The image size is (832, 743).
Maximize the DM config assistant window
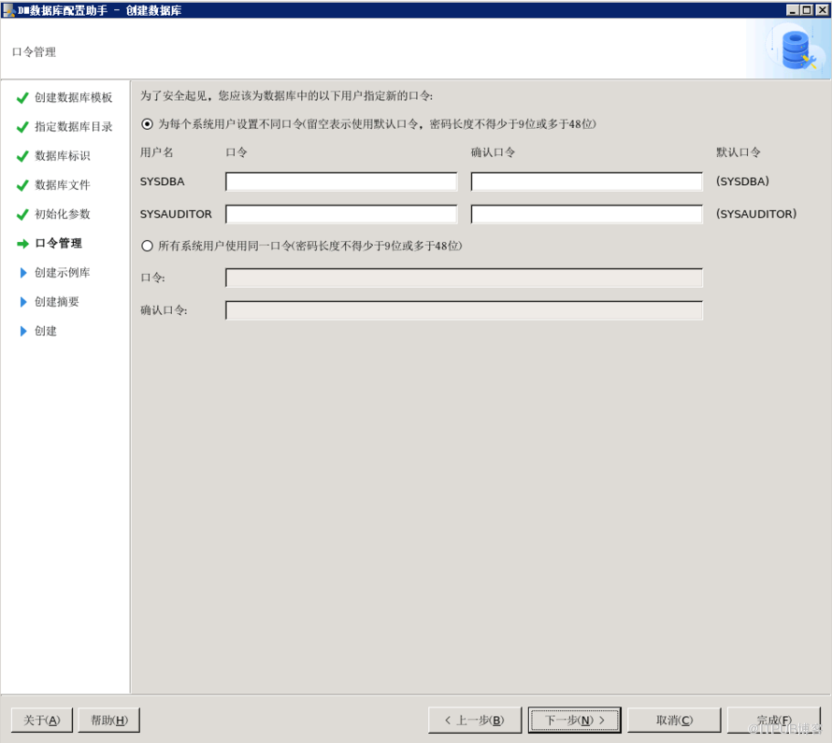point(807,10)
